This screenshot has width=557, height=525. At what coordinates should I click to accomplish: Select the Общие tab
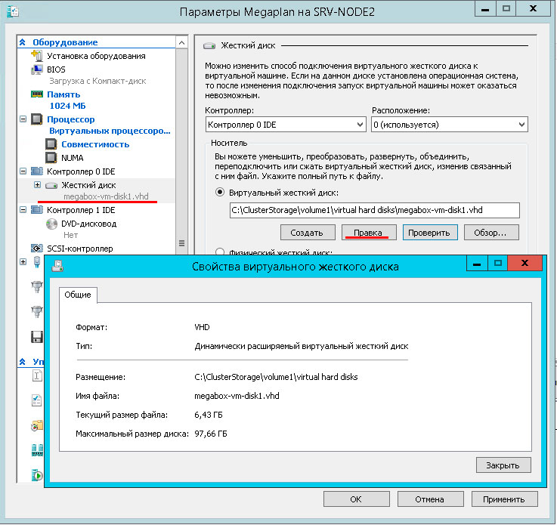78,295
